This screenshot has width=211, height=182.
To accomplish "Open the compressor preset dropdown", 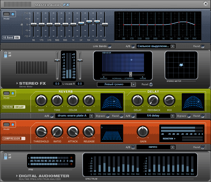I will tap(172, 147).
